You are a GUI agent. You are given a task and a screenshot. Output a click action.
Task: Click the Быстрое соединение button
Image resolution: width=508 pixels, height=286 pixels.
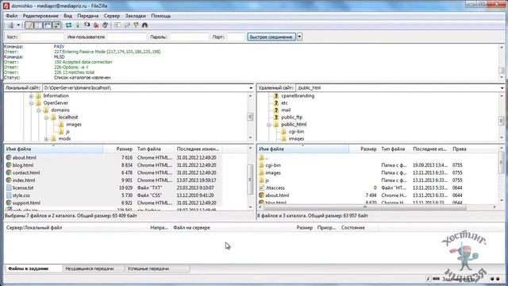[x=271, y=37]
